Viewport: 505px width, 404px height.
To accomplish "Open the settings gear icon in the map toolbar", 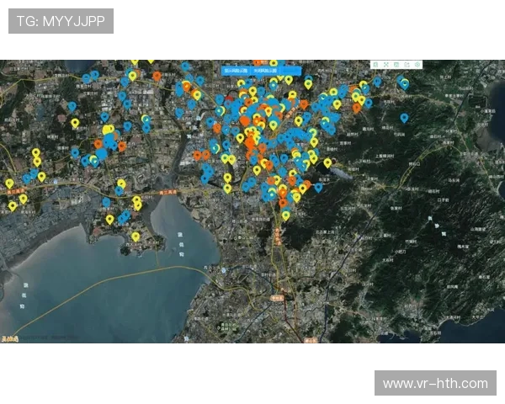I will coord(417,64).
